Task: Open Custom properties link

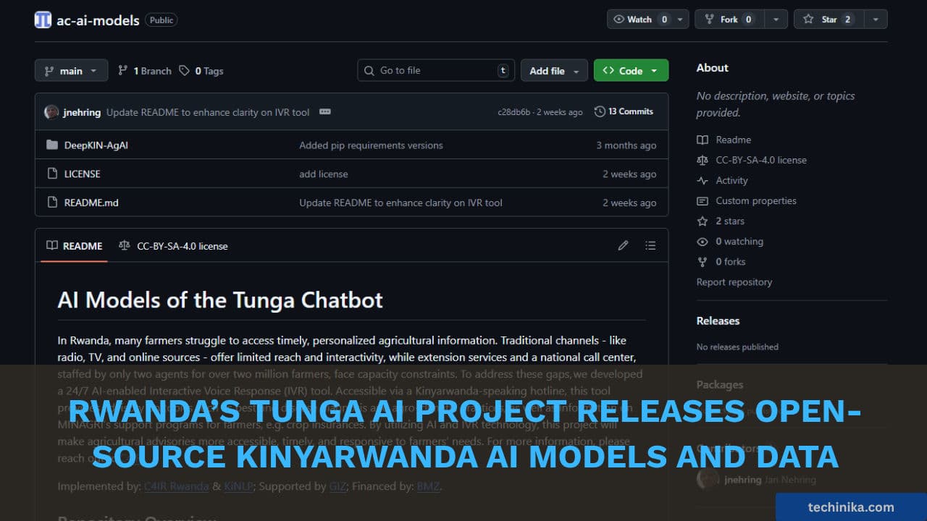Action: coord(747,200)
